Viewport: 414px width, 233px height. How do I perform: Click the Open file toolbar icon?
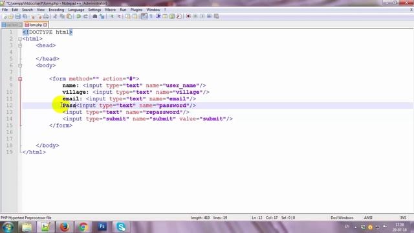11,16
